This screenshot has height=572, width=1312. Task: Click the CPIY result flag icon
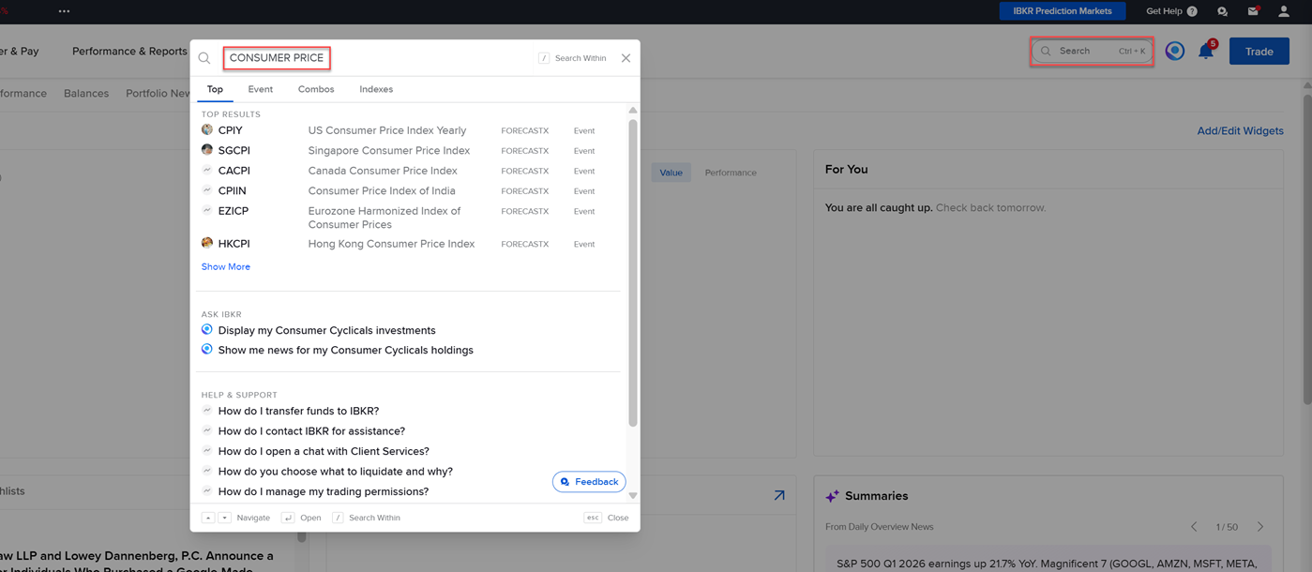(207, 129)
